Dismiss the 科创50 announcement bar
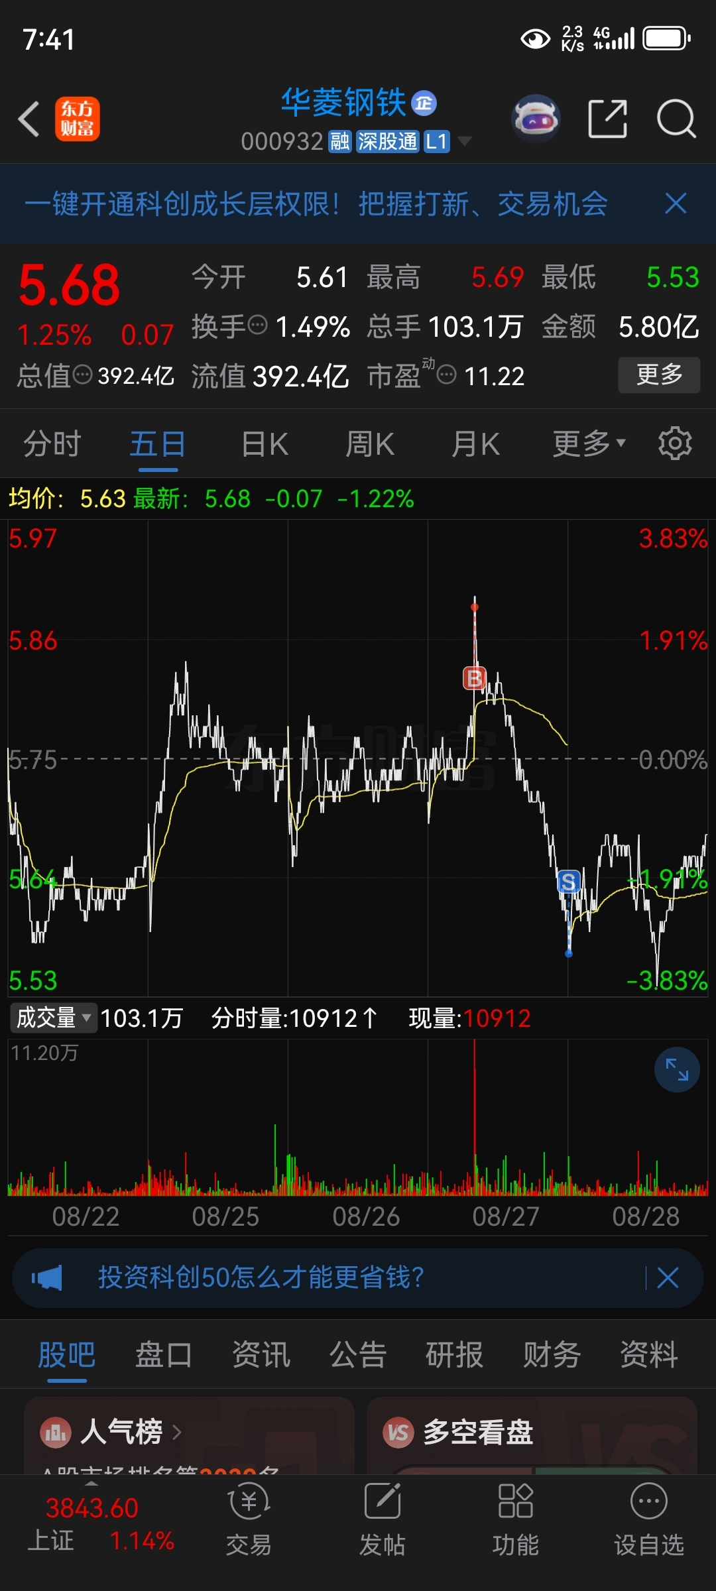Viewport: 716px width, 1591px height. (x=668, y=1277)
